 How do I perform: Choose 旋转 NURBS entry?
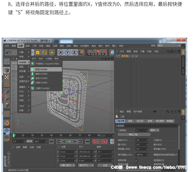(x=46, y=74)
